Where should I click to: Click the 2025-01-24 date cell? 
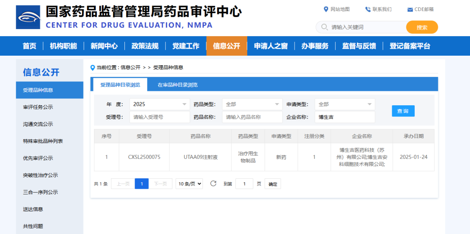click(x=414, y=157)
